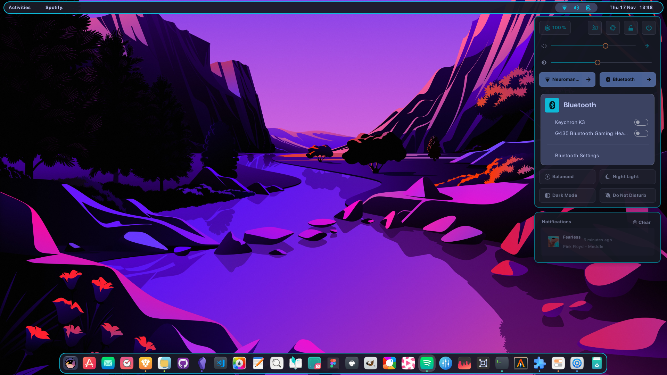Screen dimensions: 667x375
Task: Open Settings gear app in dock
Action: coord(577,363)
